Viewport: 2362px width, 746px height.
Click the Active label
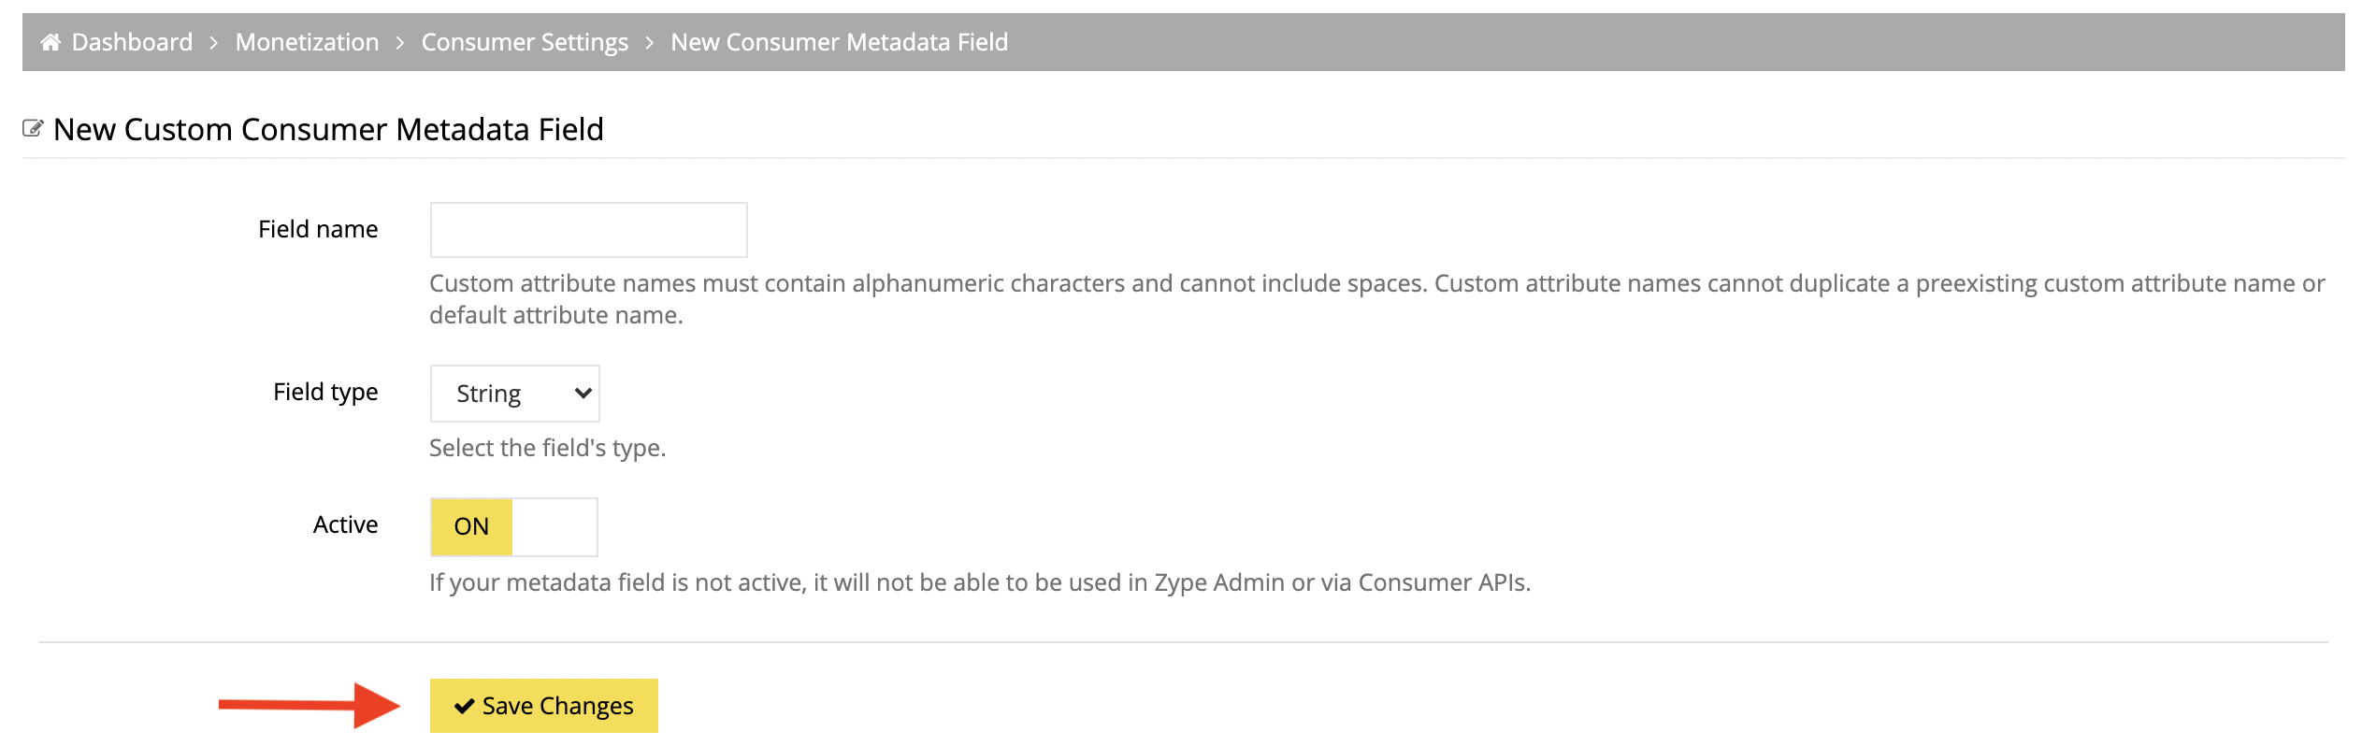(345, 524)
